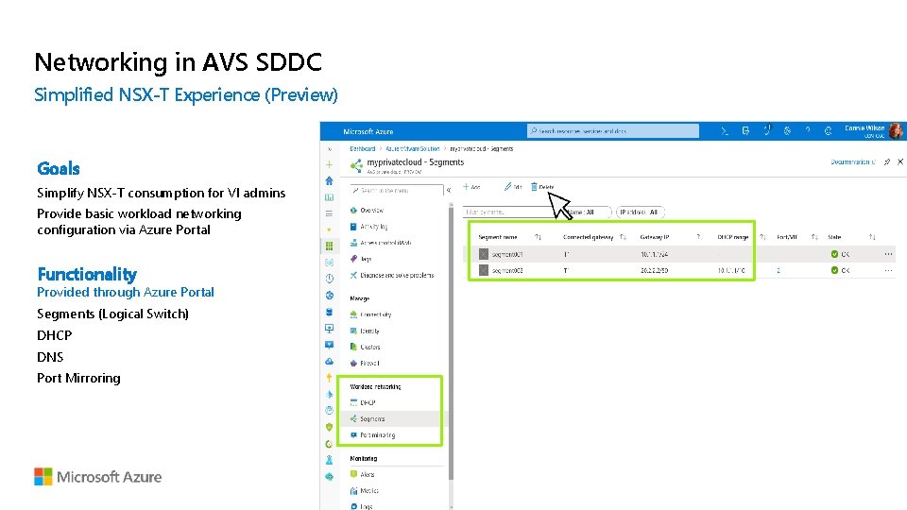Click Edit in the segments toolbar

tap(512, 187)
